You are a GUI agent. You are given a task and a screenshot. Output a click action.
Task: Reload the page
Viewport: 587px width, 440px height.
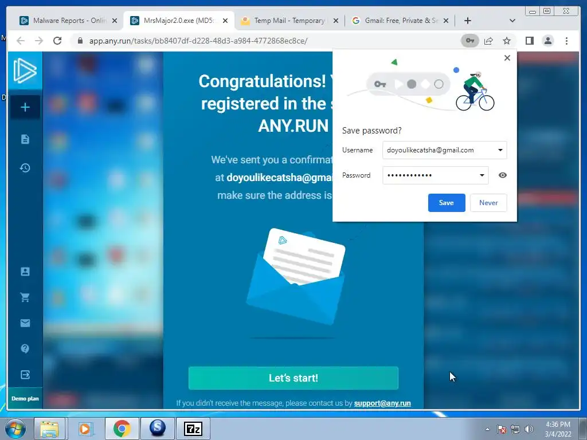[57, 41]
